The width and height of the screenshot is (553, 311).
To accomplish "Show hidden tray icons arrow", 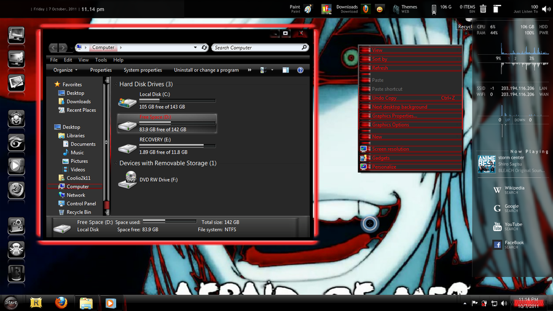I will click(465, 303).
